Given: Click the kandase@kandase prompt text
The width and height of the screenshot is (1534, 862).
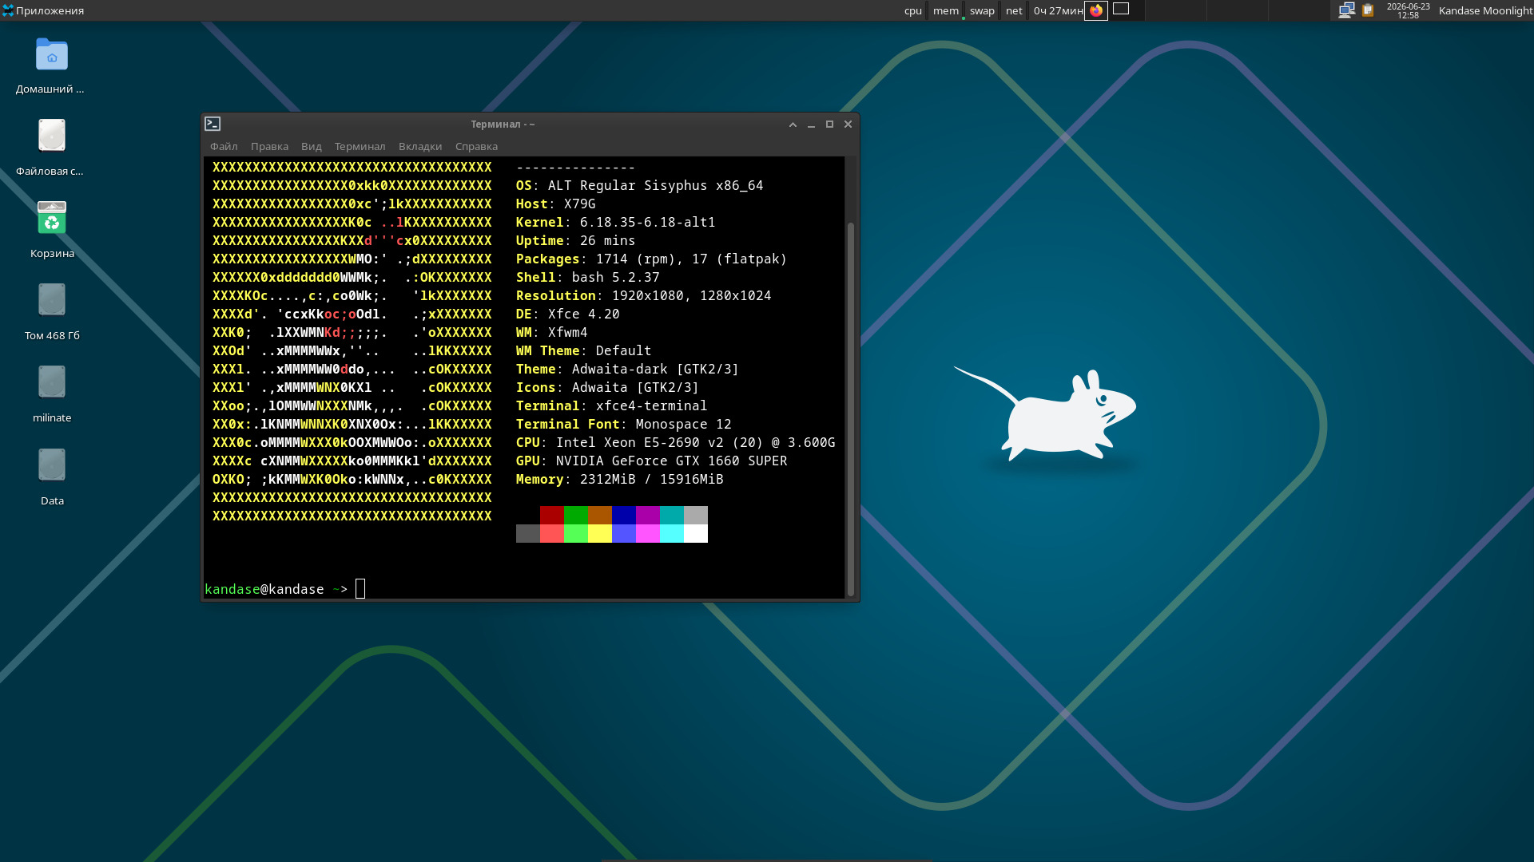Looking at the screenshot, I should 264,589.
